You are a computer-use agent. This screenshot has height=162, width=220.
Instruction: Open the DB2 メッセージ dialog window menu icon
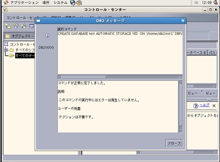click(38, 21)
